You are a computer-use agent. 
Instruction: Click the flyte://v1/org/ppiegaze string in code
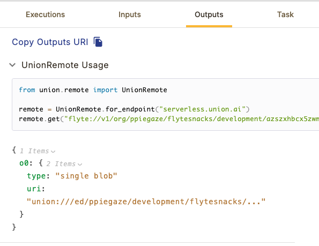191,119
